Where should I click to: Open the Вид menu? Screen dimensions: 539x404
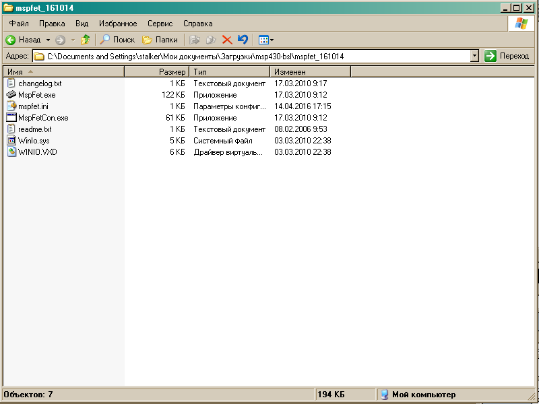click(x=82, y=24)
